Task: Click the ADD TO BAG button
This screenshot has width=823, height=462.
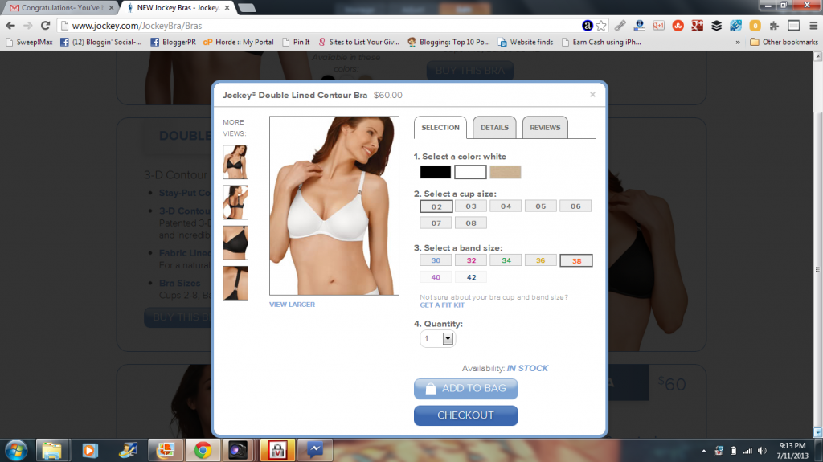Action: [465, 389]
